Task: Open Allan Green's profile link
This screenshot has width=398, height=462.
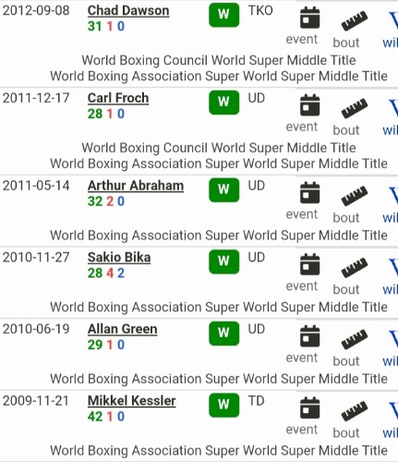Action: point(123,329)
